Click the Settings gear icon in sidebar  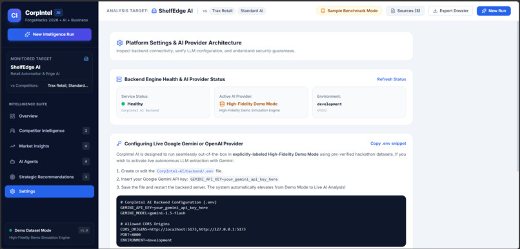pyautogui.click(x=13, y=192)
